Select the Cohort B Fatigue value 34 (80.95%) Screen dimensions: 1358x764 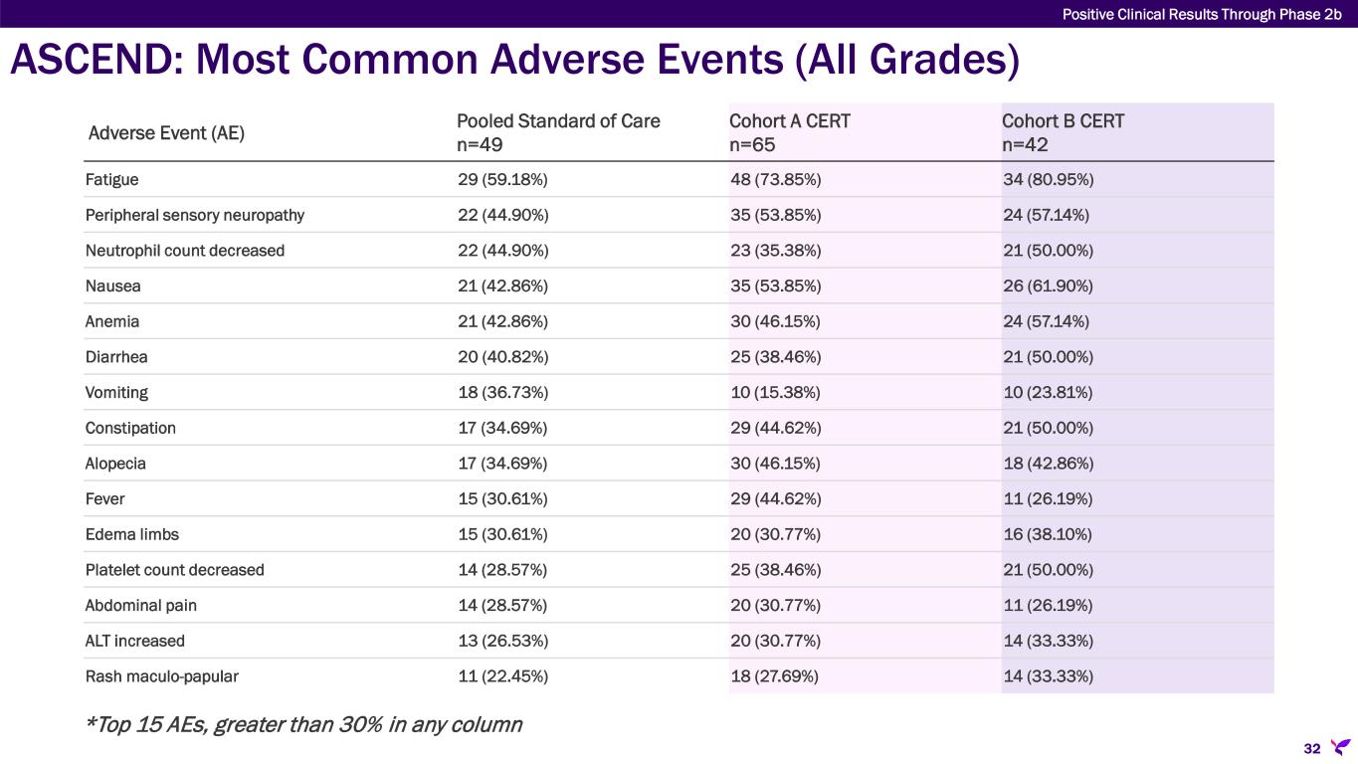(x=1049, y=180)
